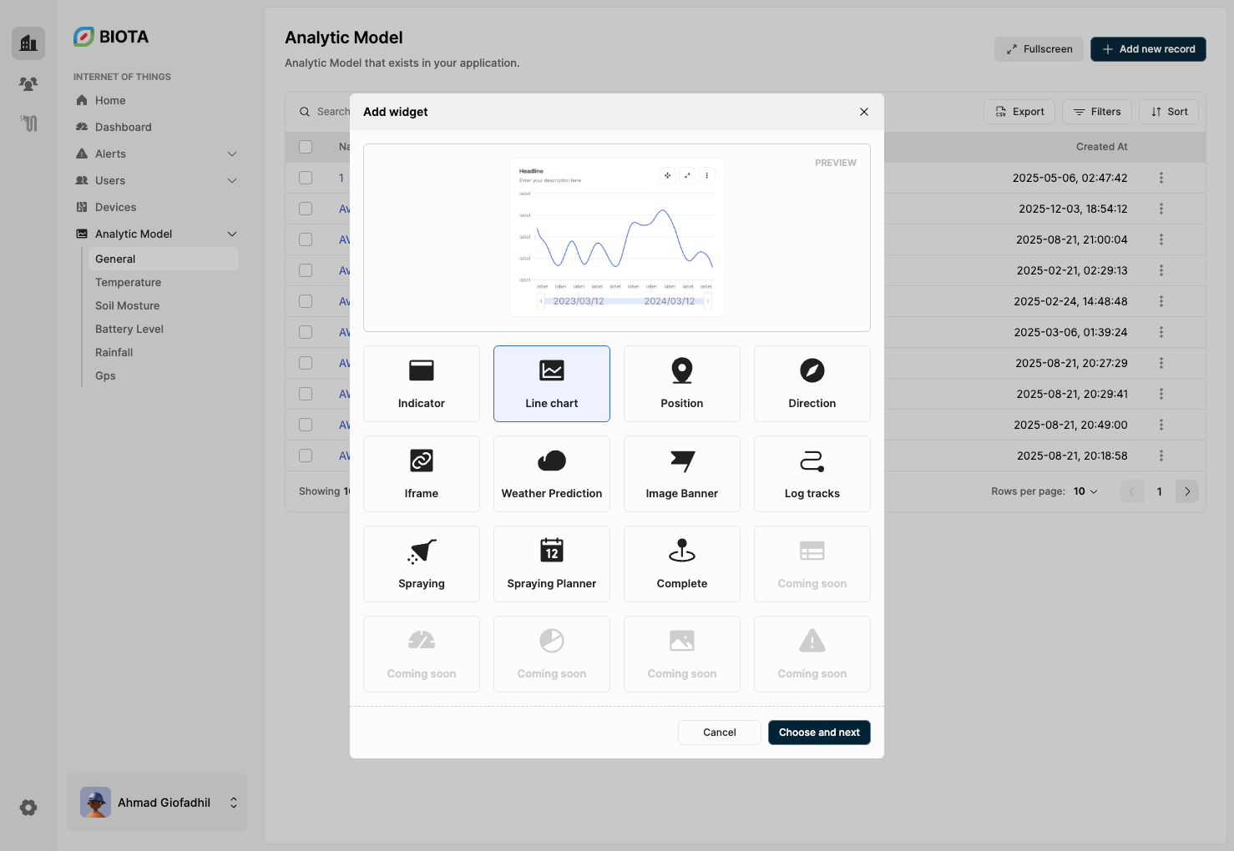The height and width of the screenshot is (851, 1234).
Task: Pick the Direction compass widget
Action: (x=812, y=383)
